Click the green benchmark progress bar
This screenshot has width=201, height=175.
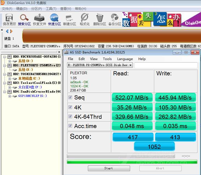[132, 162]
